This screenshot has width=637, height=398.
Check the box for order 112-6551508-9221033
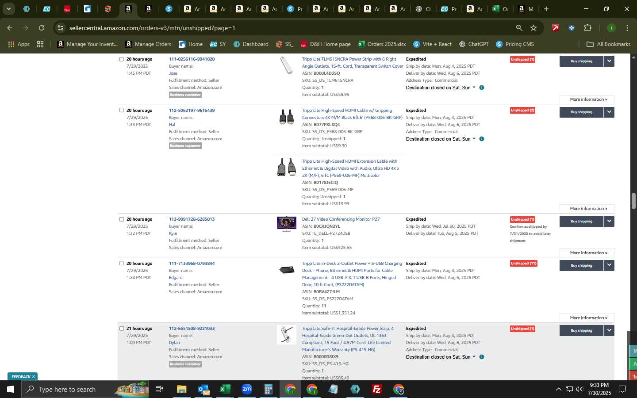pyautogui.click(x=122, y=329)
